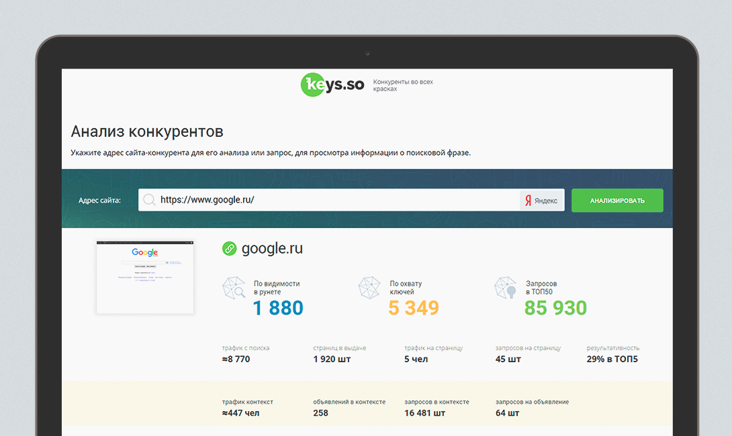Click the Запросов в ТОП50 label
The height and width of the screenshot is (436, 732).
click(x=541, y=288)
